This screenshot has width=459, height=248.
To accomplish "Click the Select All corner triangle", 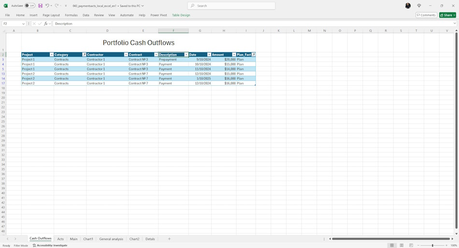I will (3, 31).
